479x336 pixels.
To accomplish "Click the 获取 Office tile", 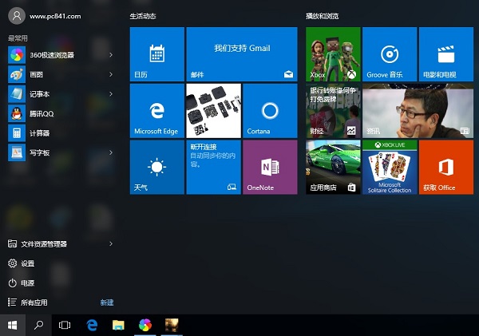I will click(445, 167).
